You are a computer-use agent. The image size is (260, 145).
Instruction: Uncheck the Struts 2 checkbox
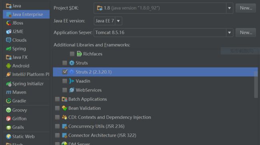click(x=65, y=72)
